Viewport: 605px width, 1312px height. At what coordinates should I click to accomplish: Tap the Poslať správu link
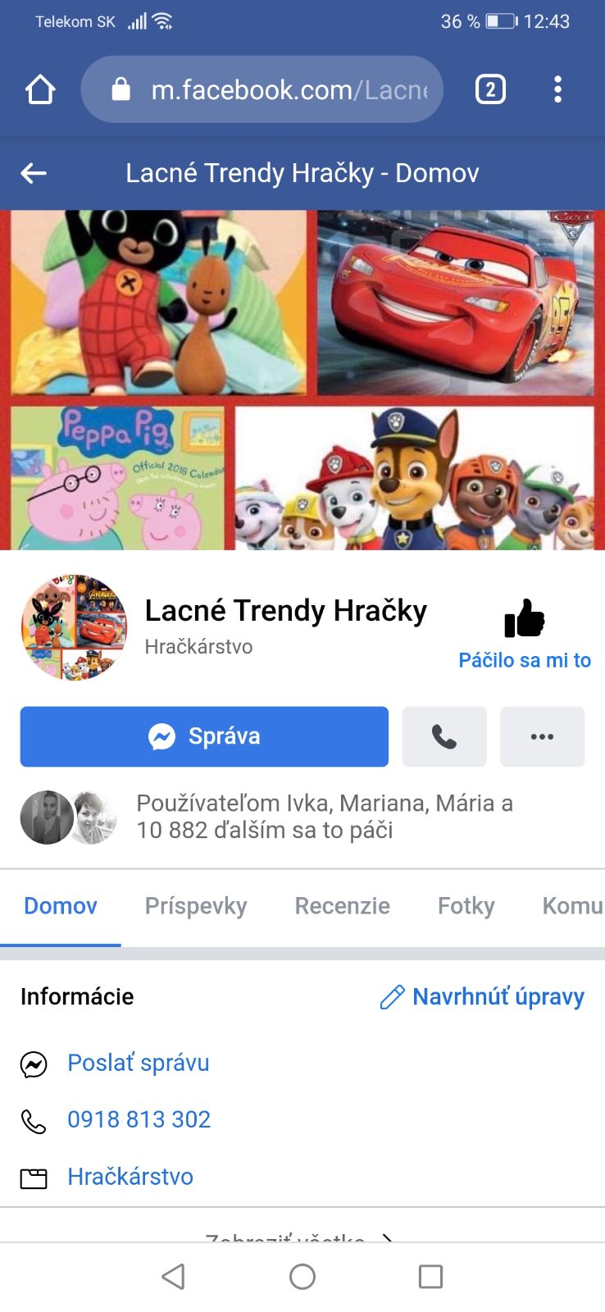(139, 1063)
